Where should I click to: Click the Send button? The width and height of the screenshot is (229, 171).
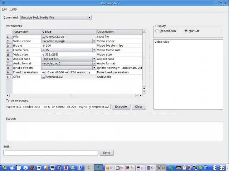pos(107,153)
